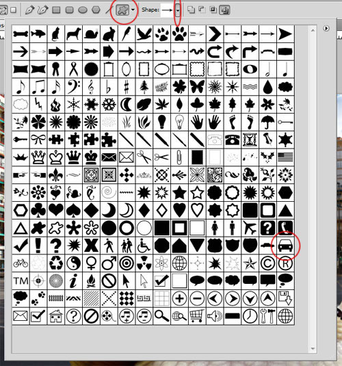Pick the fleur-de-lis shape

tap(56, 175)
